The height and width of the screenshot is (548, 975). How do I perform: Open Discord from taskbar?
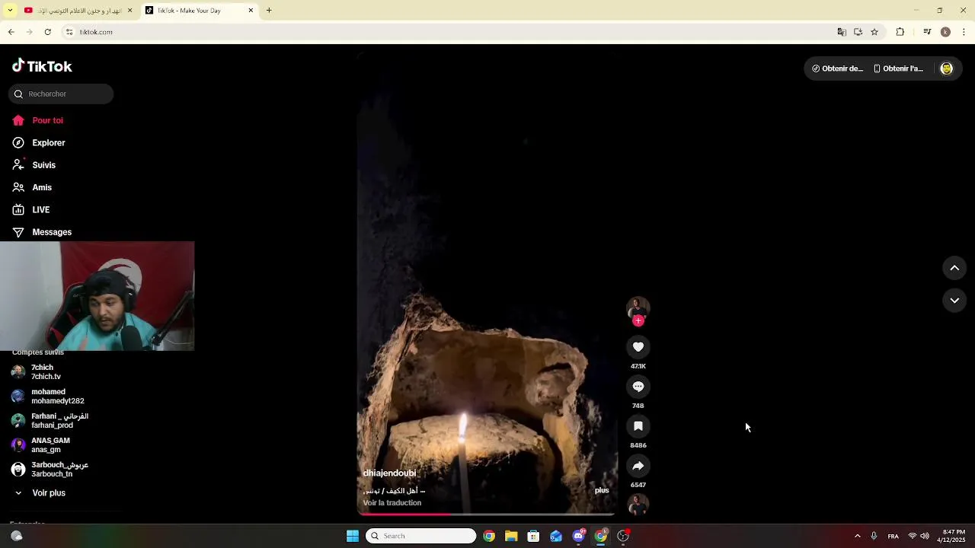[x=578, y=536]
